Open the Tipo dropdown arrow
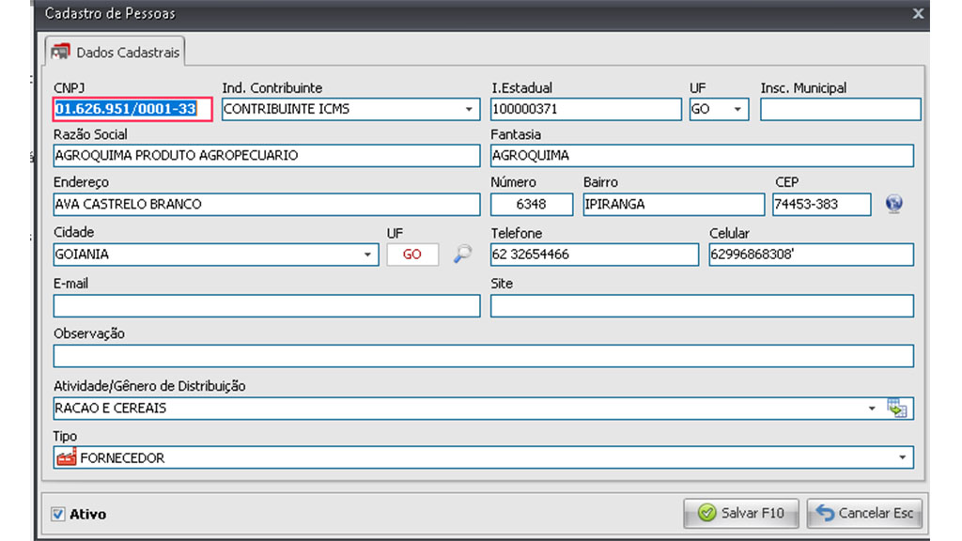The image size is (962, 541). (x=903, y=457)
